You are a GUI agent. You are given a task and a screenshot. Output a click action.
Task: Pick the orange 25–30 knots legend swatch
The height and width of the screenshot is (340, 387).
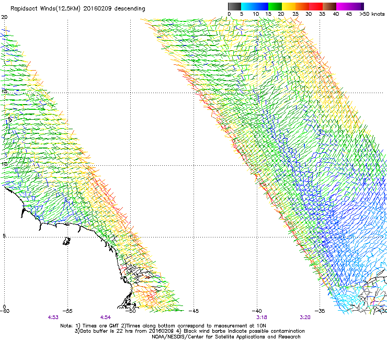click(x=302, y=6)
